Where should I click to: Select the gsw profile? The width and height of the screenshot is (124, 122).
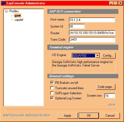[17, 16]
